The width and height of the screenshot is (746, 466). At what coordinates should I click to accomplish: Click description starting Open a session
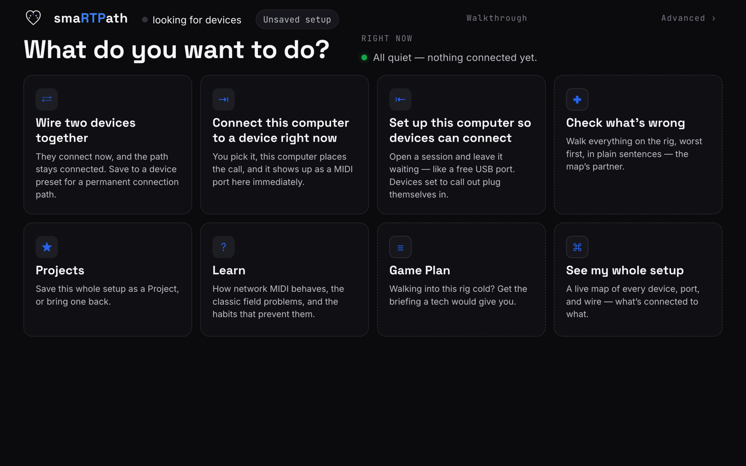(x=452, y=176)
